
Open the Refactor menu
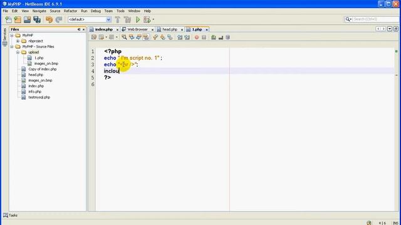[70, 11]
